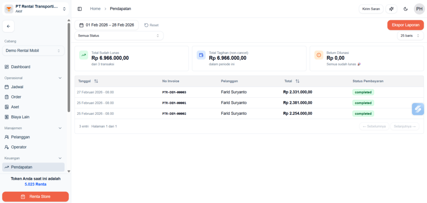Collapse the Manajemen sidebar section
427x203 pixels.
point(60,128)
